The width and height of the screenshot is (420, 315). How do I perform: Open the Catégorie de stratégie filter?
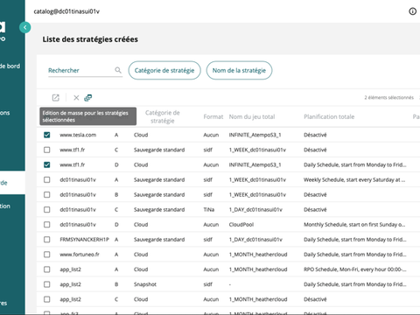[164, 70]
